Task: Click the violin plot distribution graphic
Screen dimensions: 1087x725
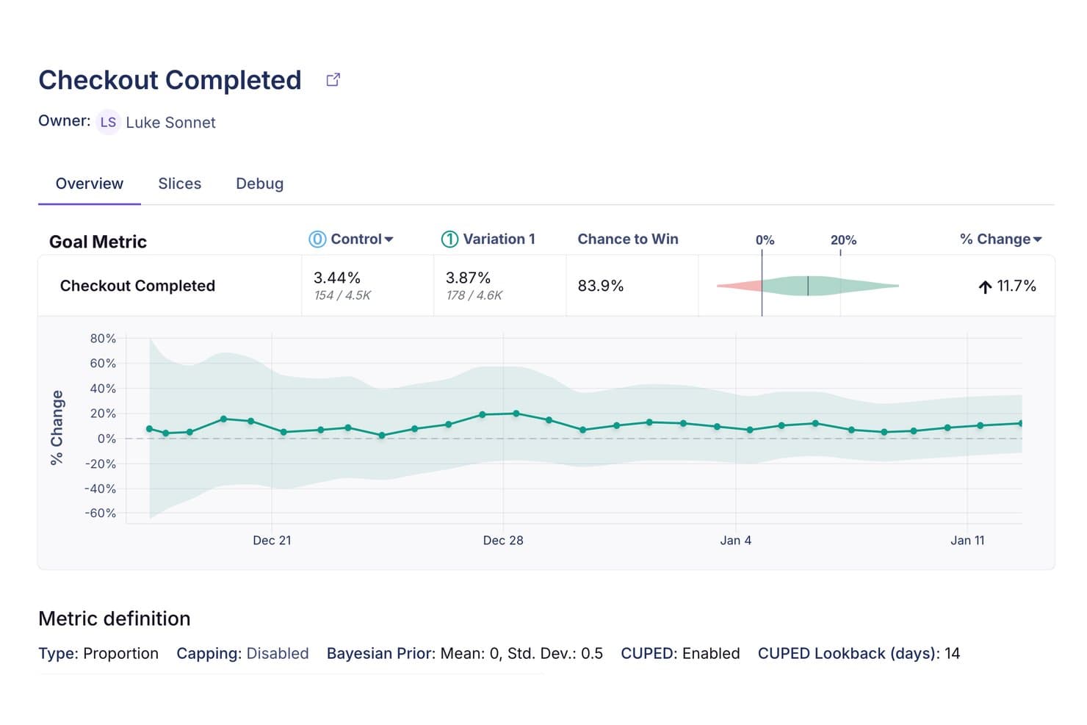Action: 808,286
